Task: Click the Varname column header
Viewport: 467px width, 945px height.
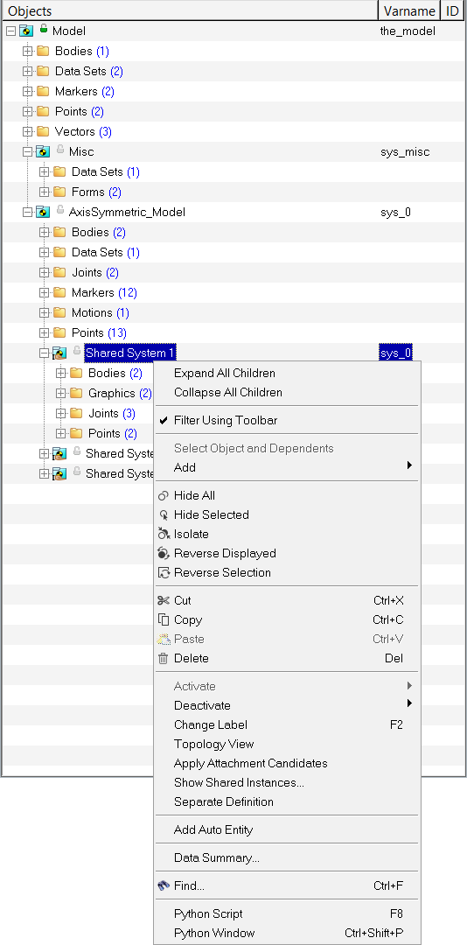Action: tap(410, 10)
